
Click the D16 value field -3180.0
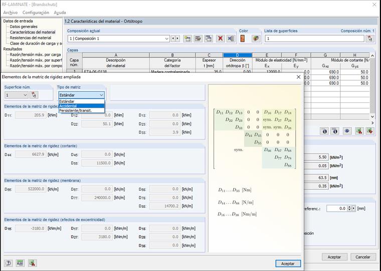(x=31, y=228)
